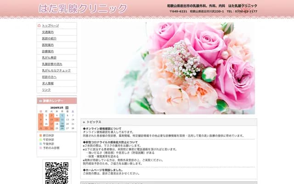Click the 予約のみ診察 pink legend swatch
This screenshot has width=294, height=184.
(41, 148)
